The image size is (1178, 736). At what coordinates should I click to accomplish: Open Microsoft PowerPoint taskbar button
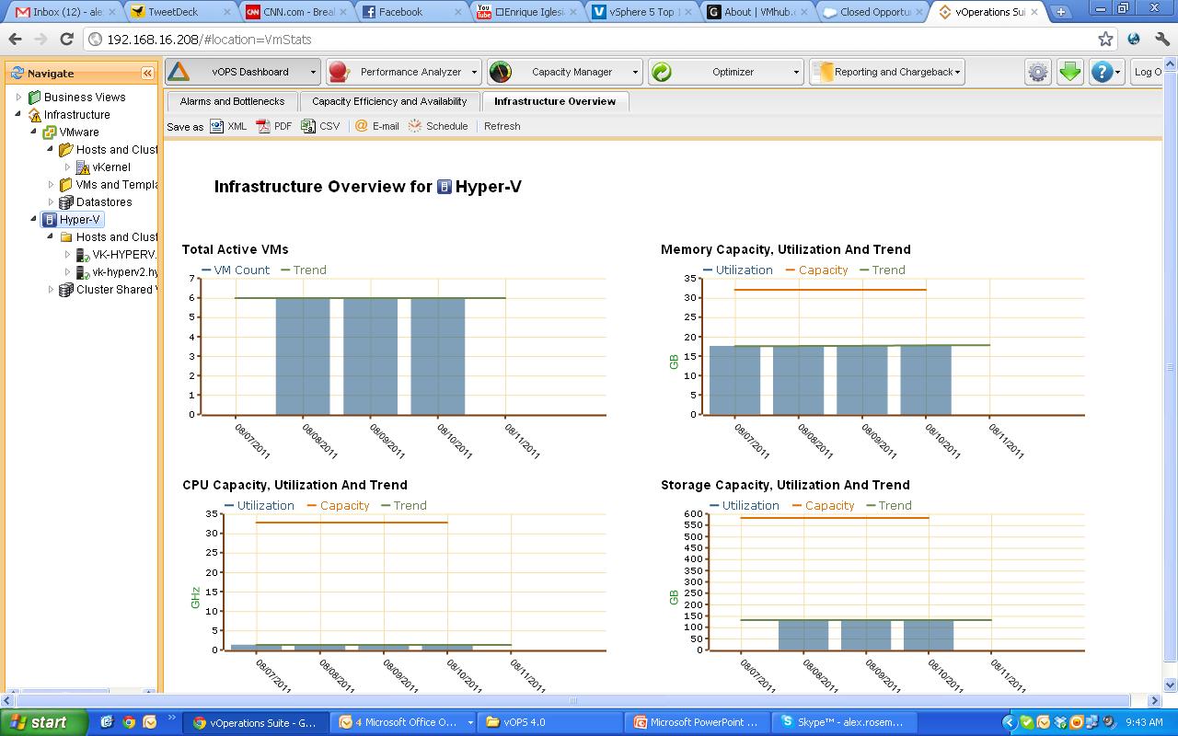(x=698, y=722)
